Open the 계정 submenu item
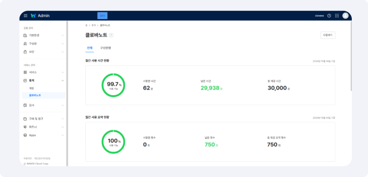Image resolution: width=368 pixels, height=177 pixels. (x=31, y=88)
